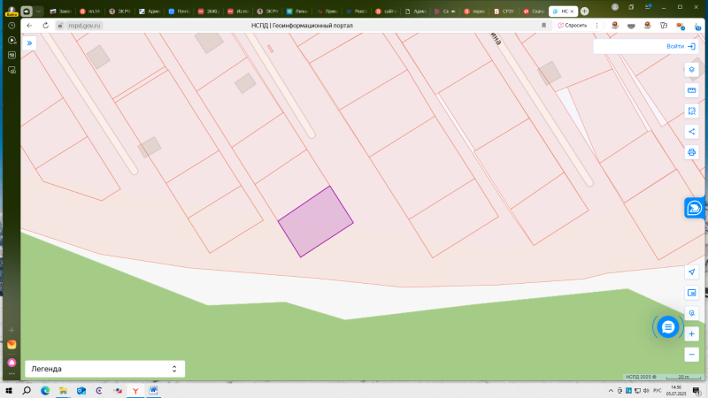Print the map via printer icon
The height and width of the screenshot is (398, 708).
(x=691, y=152)
